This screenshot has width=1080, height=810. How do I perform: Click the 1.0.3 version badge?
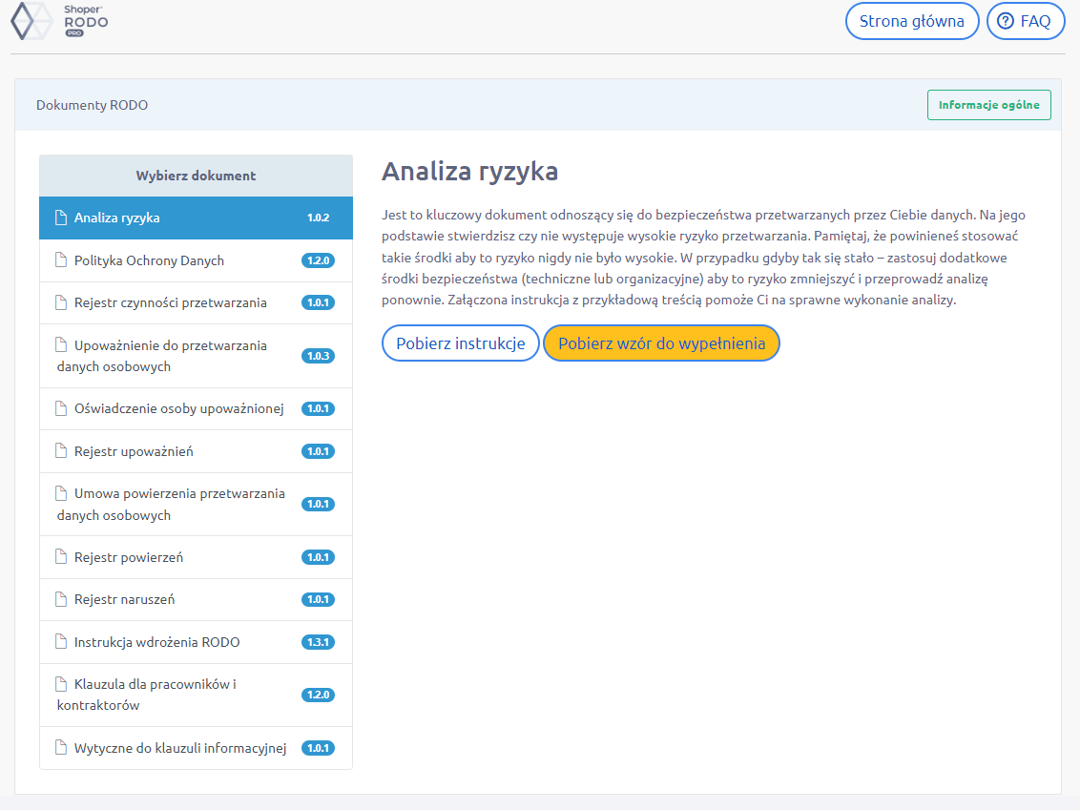pos(318,356)
